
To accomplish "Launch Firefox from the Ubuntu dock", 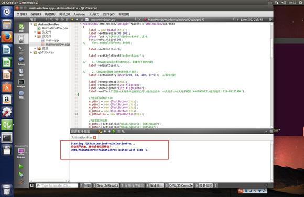I will click(7, 37).
